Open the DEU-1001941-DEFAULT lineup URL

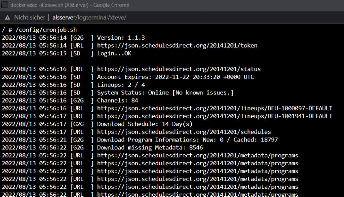click(x=215, y=116)
